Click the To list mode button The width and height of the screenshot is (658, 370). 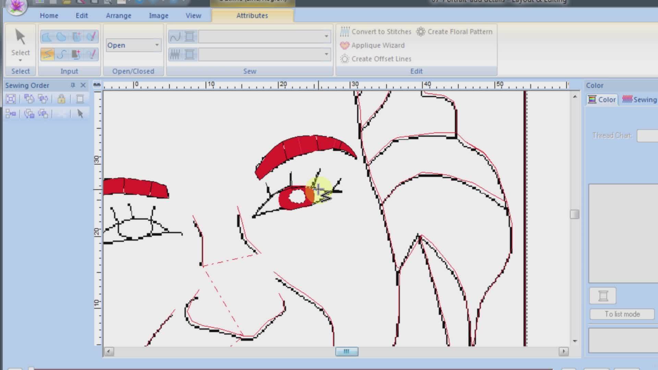pyautogui.click(x=622, y=314)
